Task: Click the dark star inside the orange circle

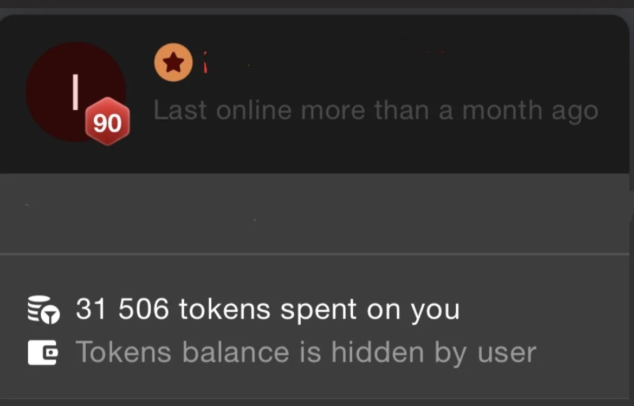Action: click(173, 62)
